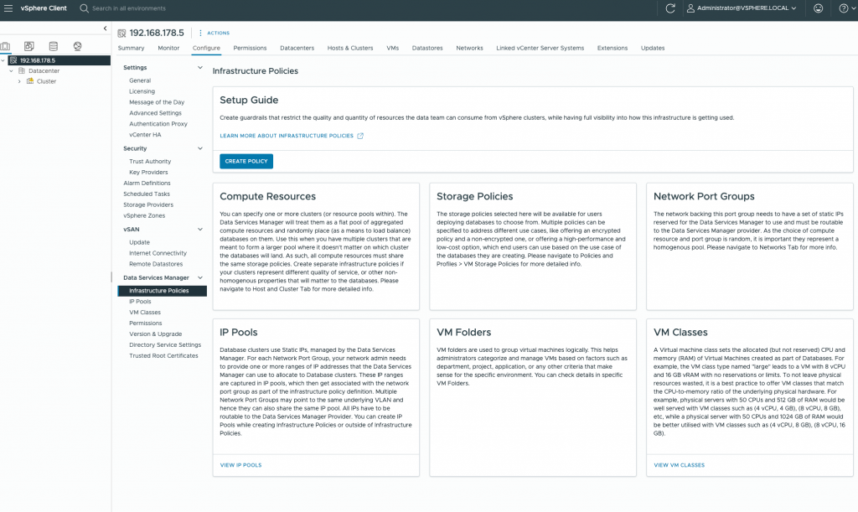
Task: Open Update under vSAN
Action: (140, 242)
